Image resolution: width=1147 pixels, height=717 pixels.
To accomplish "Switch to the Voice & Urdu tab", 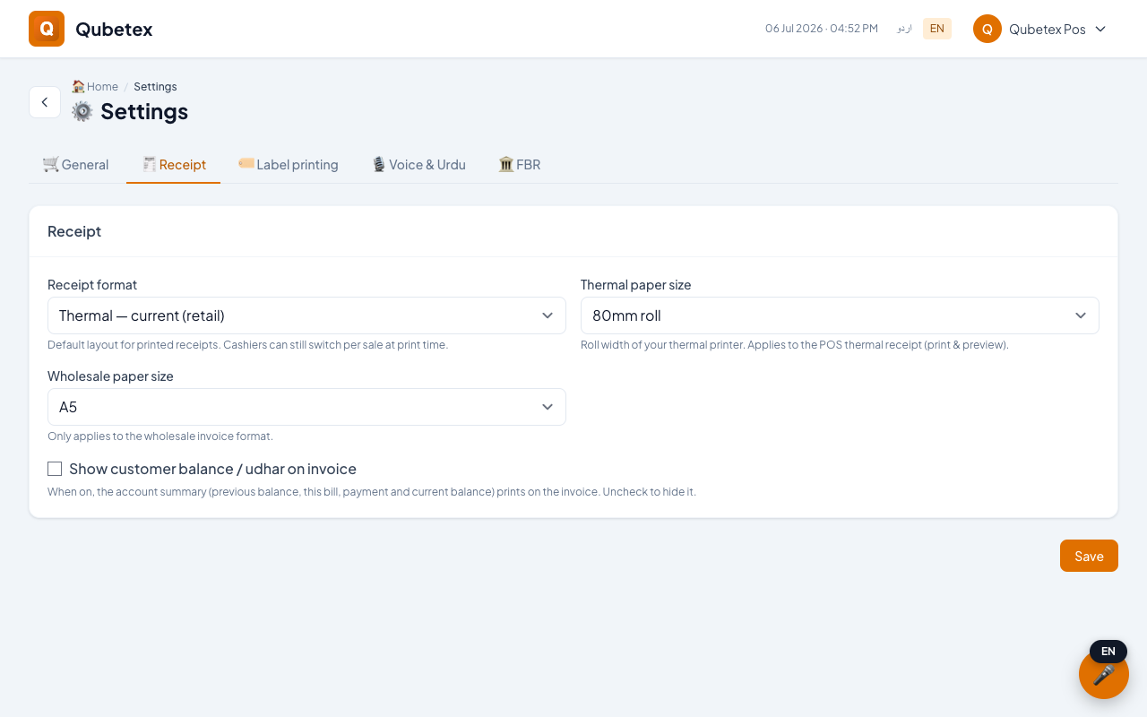I will [x=418, y=165].
